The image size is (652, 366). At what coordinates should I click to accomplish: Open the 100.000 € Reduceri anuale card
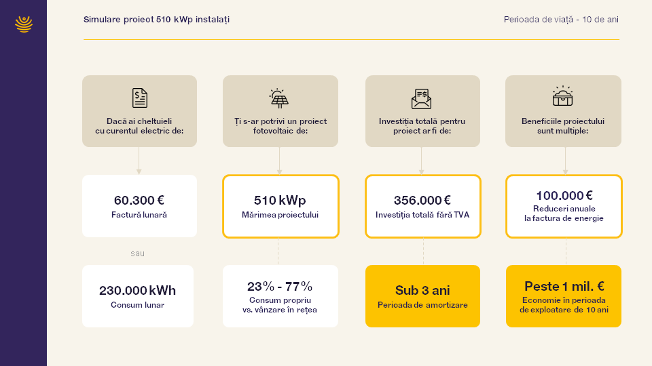coord(564,206)
